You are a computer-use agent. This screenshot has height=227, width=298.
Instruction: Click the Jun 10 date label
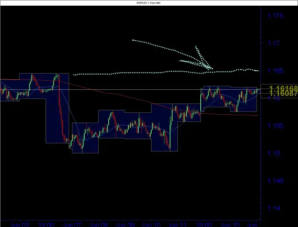click(x=152, y=225)
